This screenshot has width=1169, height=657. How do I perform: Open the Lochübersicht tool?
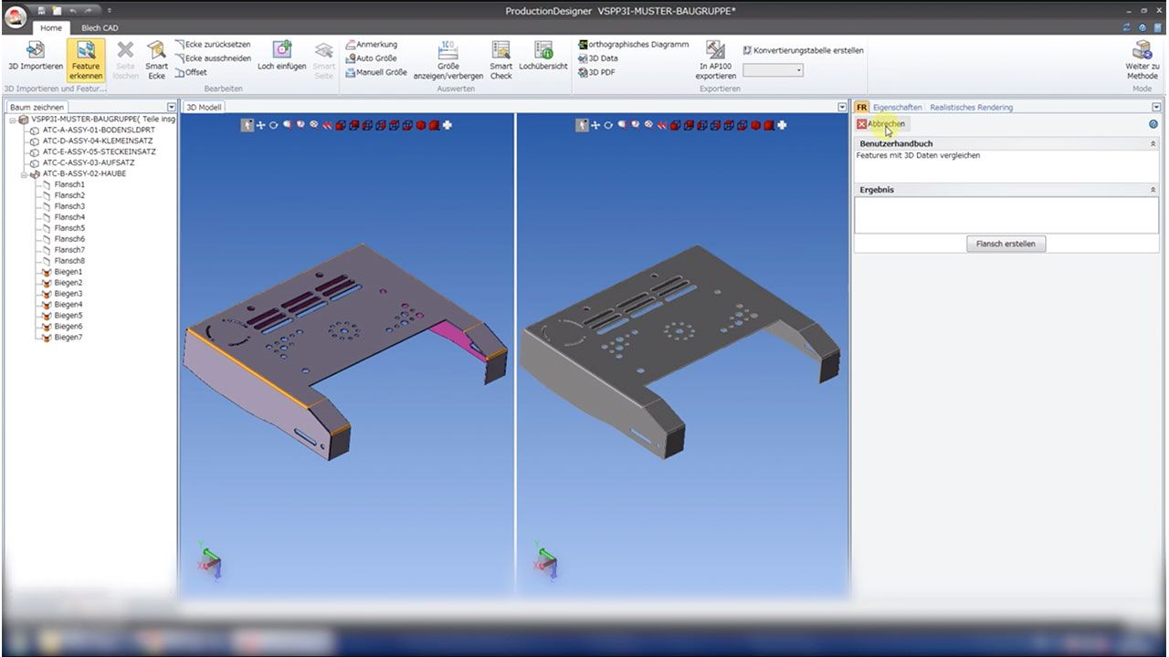(543, 55)
